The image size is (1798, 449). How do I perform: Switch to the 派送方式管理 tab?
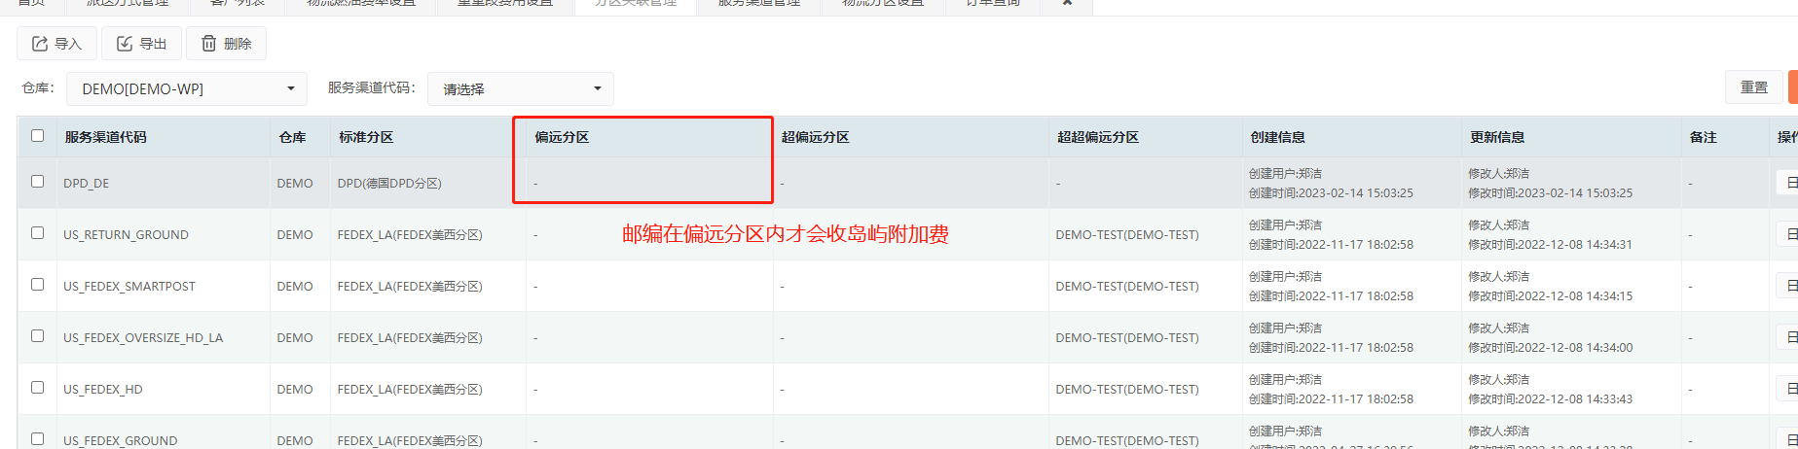point(127,4)
